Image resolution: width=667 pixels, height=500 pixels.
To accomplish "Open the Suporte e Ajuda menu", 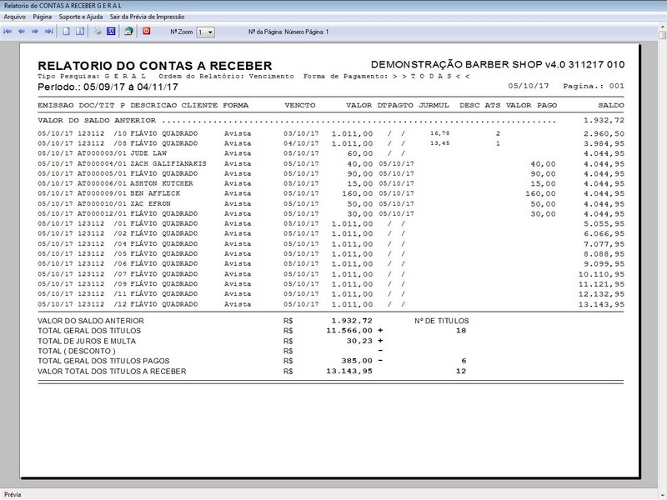I will (80, 17).
